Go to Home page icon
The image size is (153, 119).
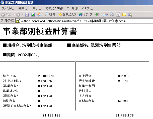click(x=39, y=14)
